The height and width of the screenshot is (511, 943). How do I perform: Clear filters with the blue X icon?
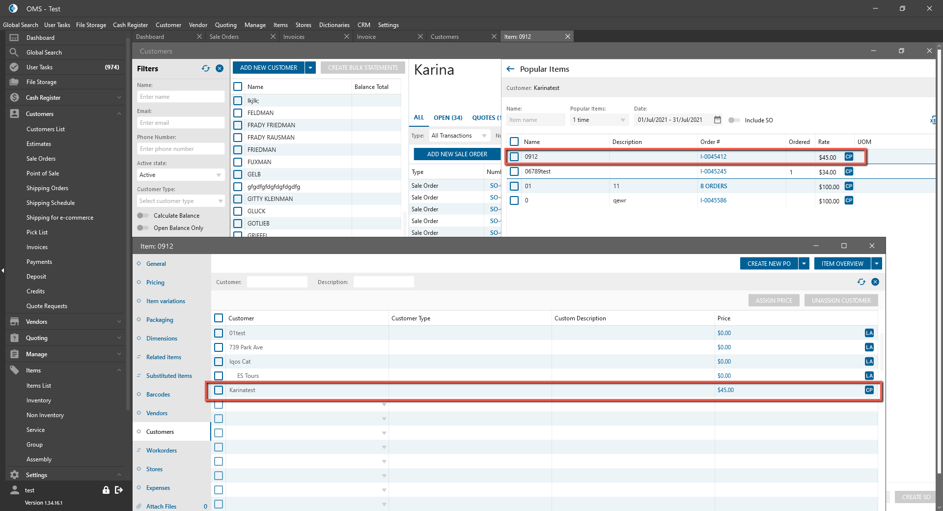click(x=220, y=69)
